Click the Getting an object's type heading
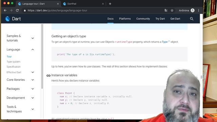This screenshot has height=122, width=217. (68, 36)
